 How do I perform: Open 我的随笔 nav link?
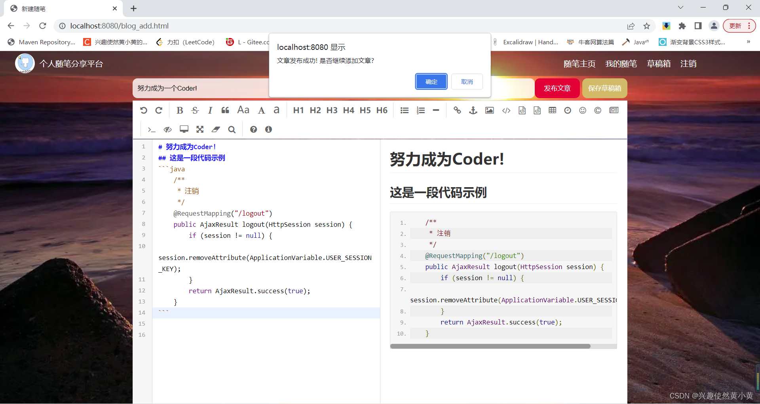(x=621, y=64)
